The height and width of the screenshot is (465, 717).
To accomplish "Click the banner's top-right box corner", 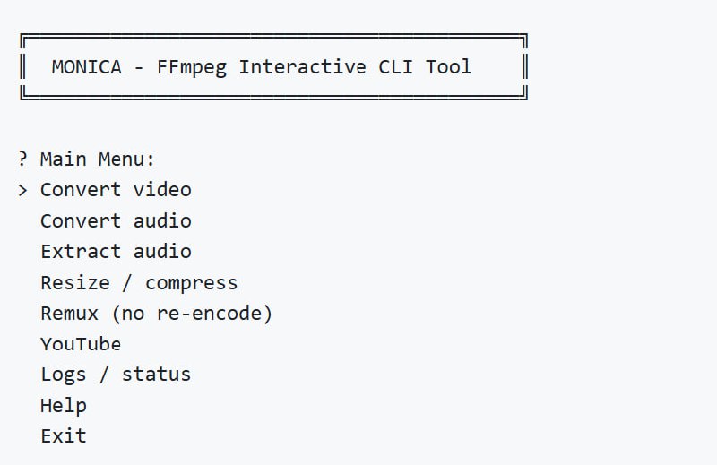I will coord(524,39).
